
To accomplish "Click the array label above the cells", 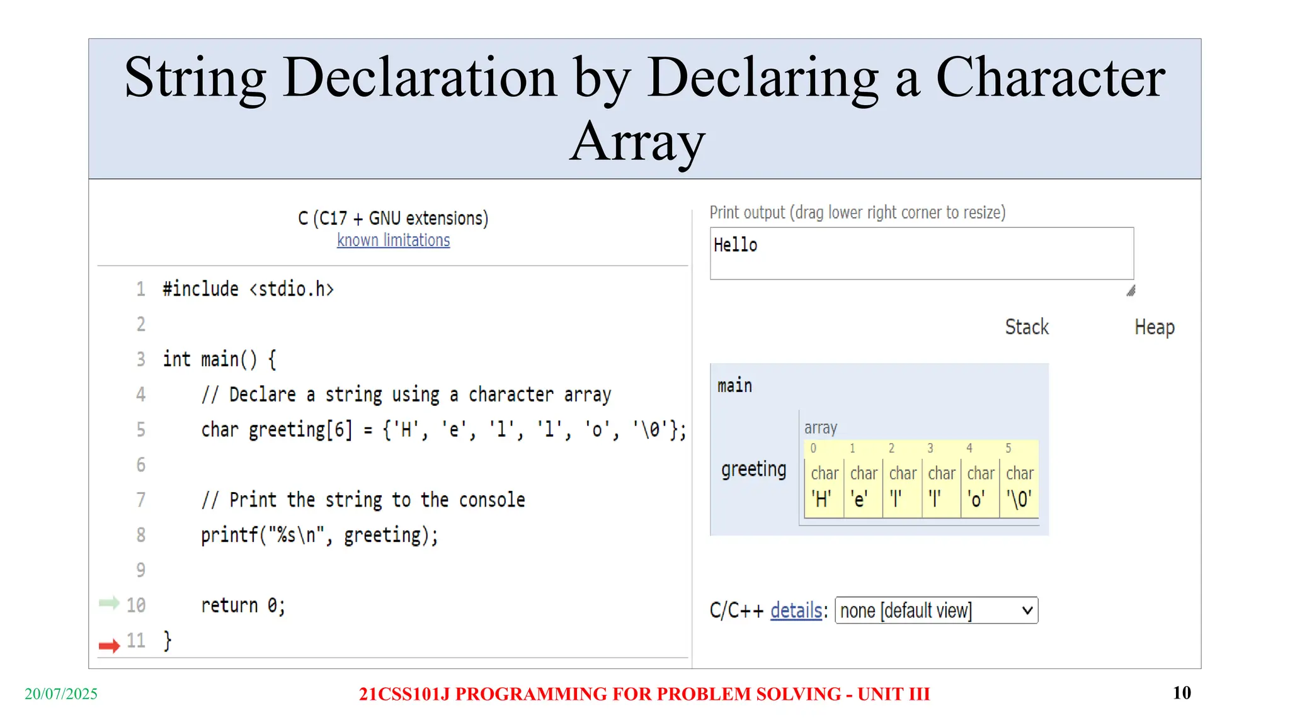I will pyautogui.click(x=820, y=428).
